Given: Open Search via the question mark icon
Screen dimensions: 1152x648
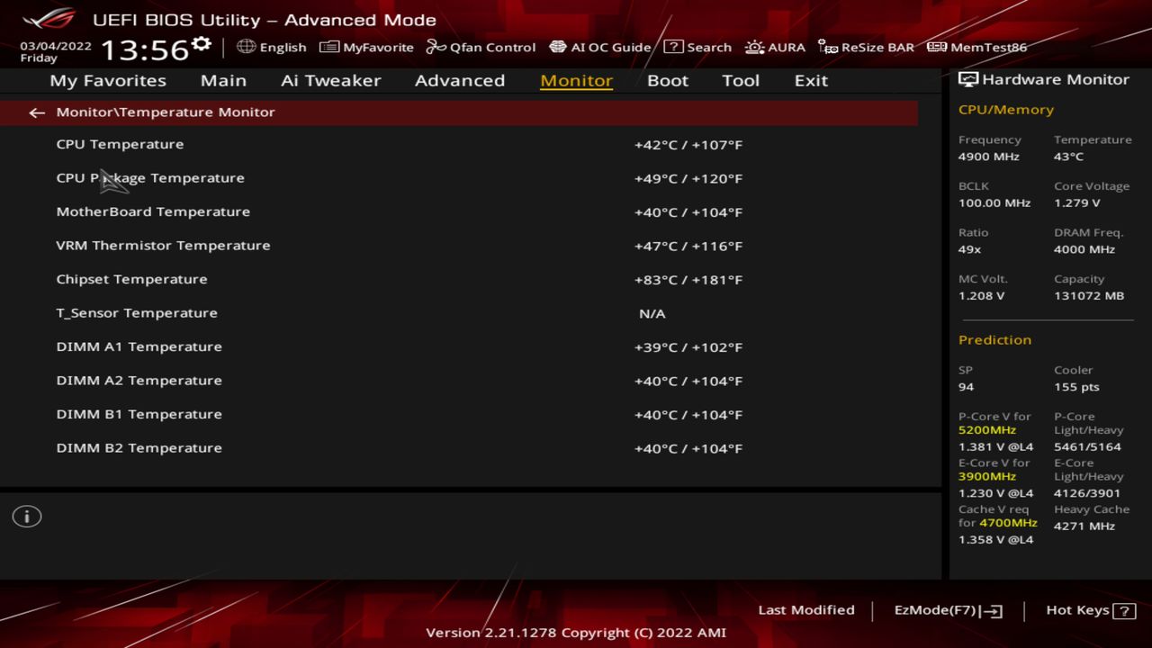Looking at the screenshot, I should tap(673, 47).
